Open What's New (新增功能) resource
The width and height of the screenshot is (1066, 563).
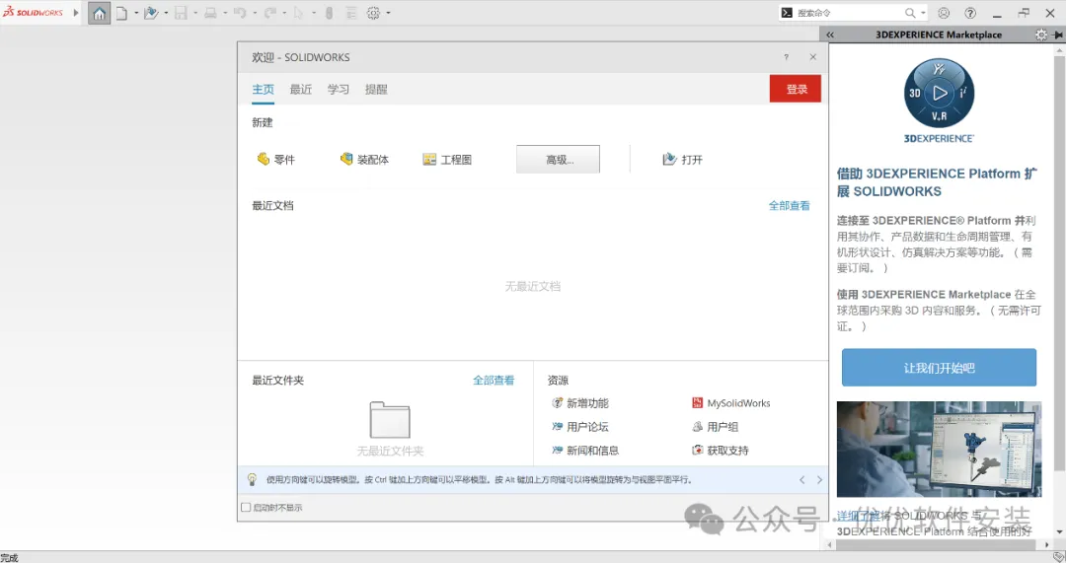(x=580, y=403)
